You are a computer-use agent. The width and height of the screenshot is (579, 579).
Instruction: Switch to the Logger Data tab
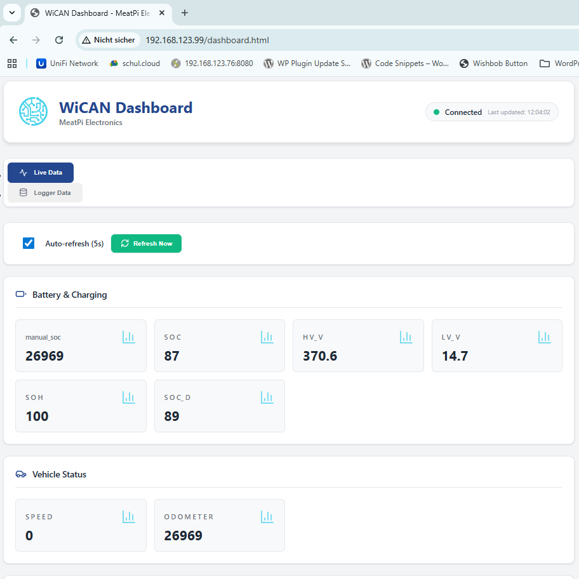[44, 192]
